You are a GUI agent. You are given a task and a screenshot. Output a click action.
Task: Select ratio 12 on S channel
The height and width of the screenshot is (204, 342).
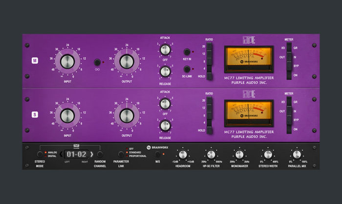pyautogui.click(x=209, y=108)
